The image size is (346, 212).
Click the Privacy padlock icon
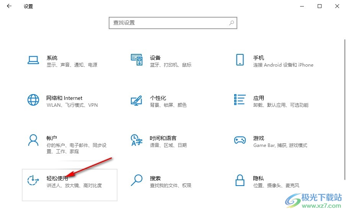(x=240, y=180)
